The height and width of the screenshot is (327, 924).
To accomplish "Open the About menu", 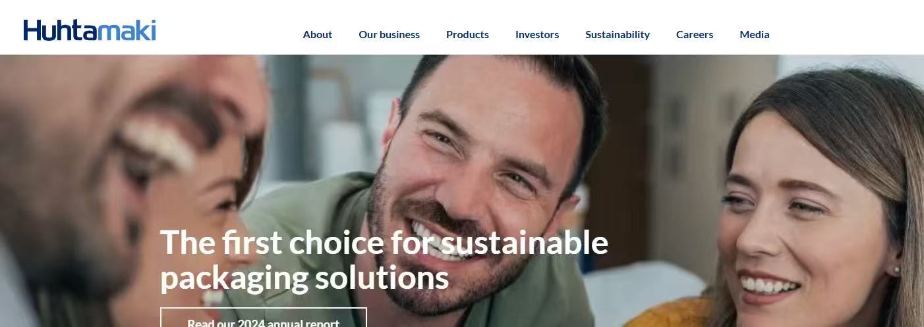I will point(318,34).
